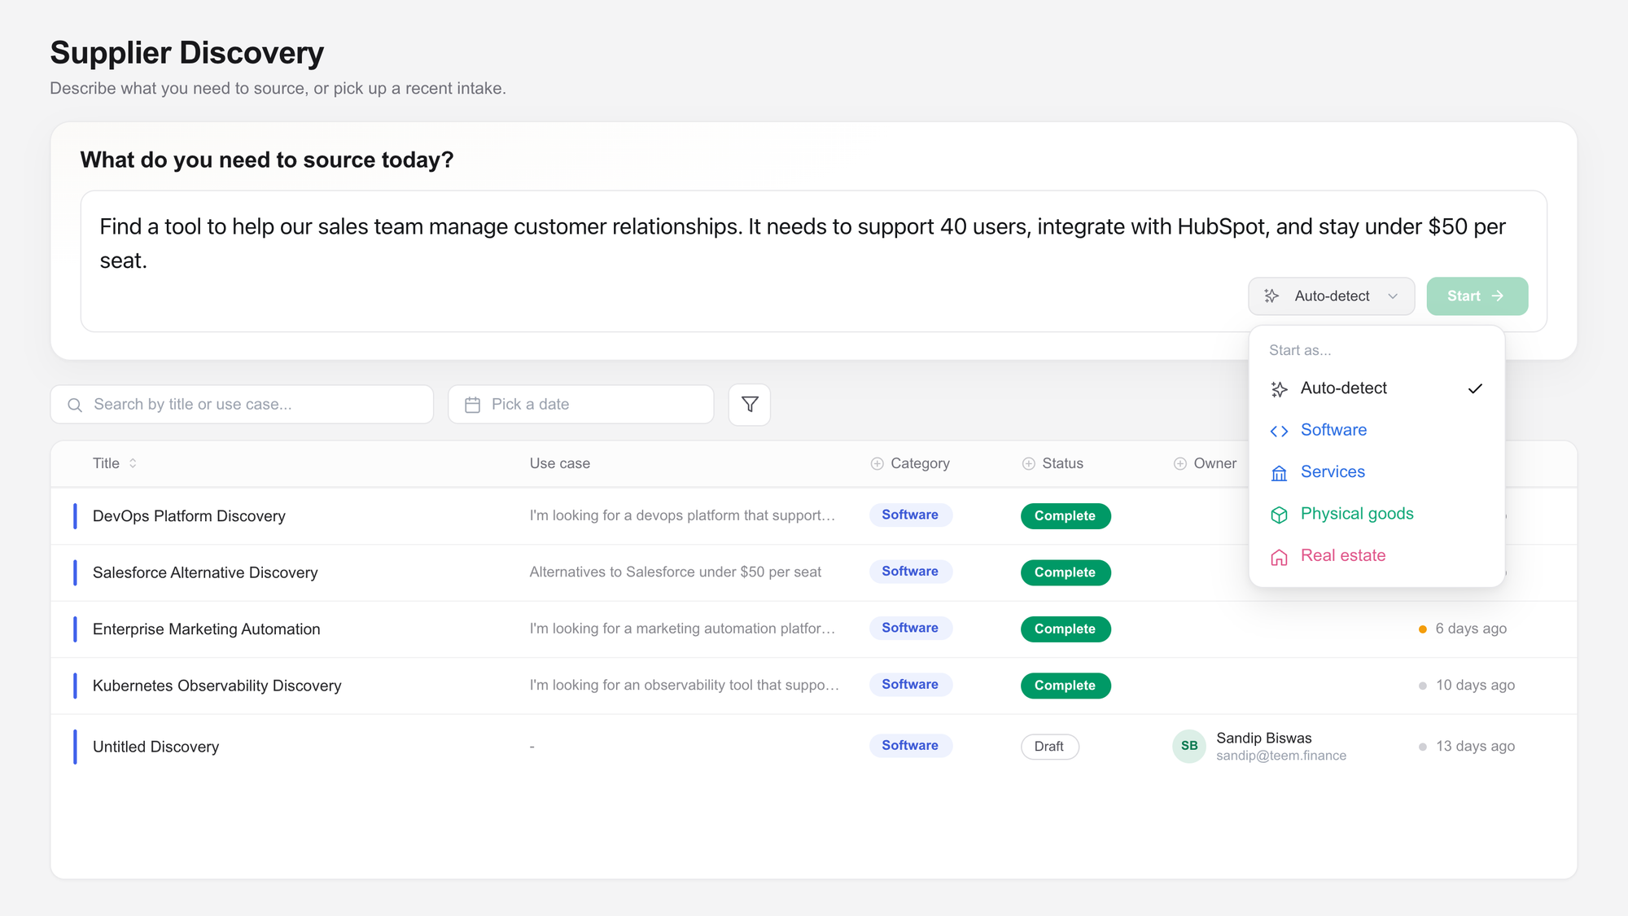This screenshot has width=1628, height=916.
Task: Click the house icon for Real estate
Action: pyautogui.click(x=1279, y=557)
